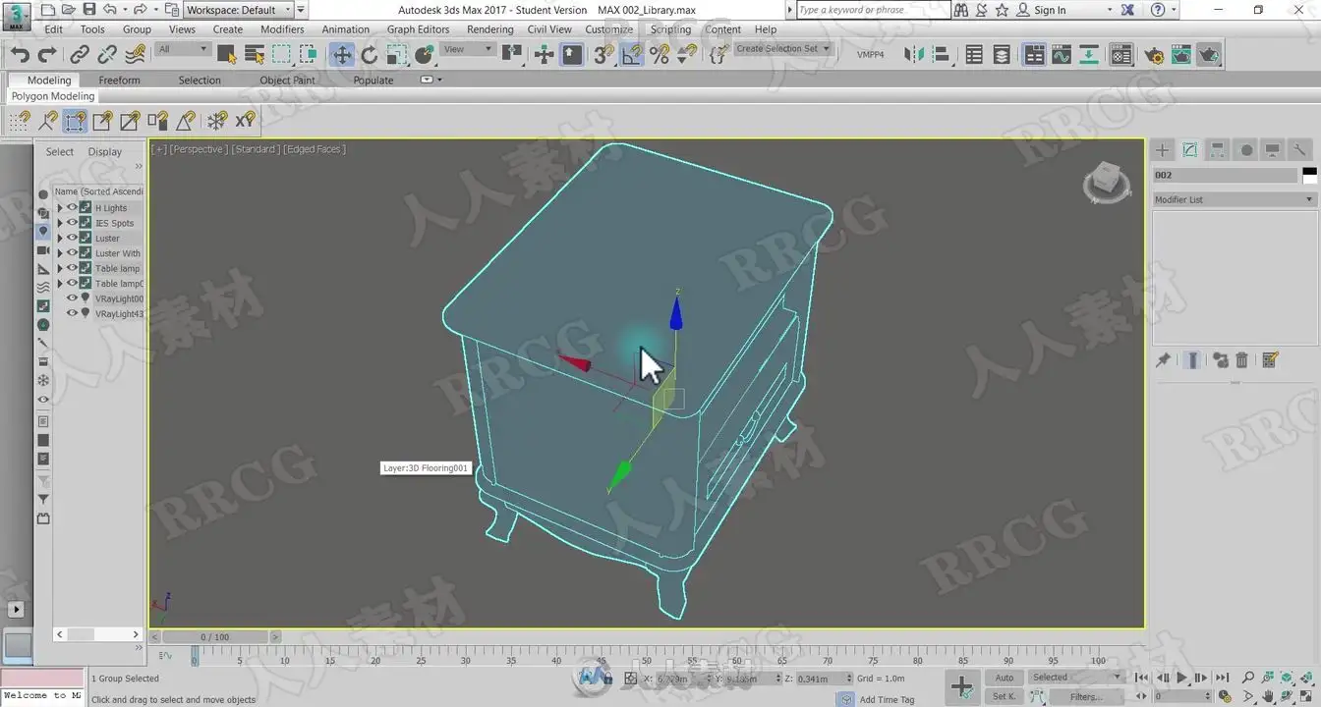Image resolution: width=1321 pixels, height=707 pixels.
Task: Save file using the floppy disk icon
Action: point(89,10)
